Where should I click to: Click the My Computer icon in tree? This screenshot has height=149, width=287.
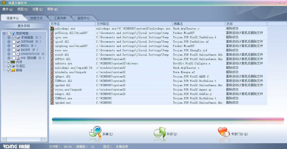tap(13, 33)
